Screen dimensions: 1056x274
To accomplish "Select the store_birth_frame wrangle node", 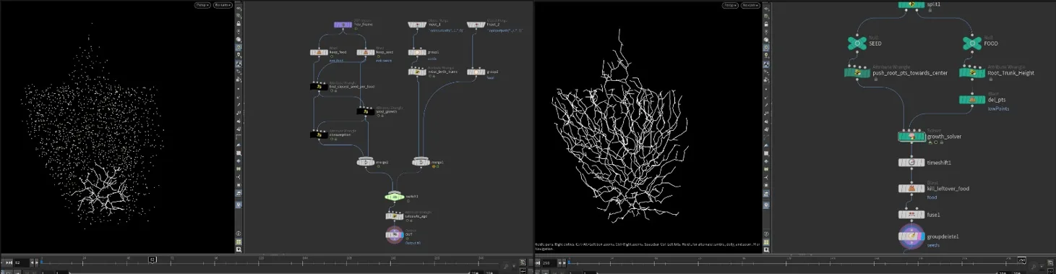I will (417, 72).
